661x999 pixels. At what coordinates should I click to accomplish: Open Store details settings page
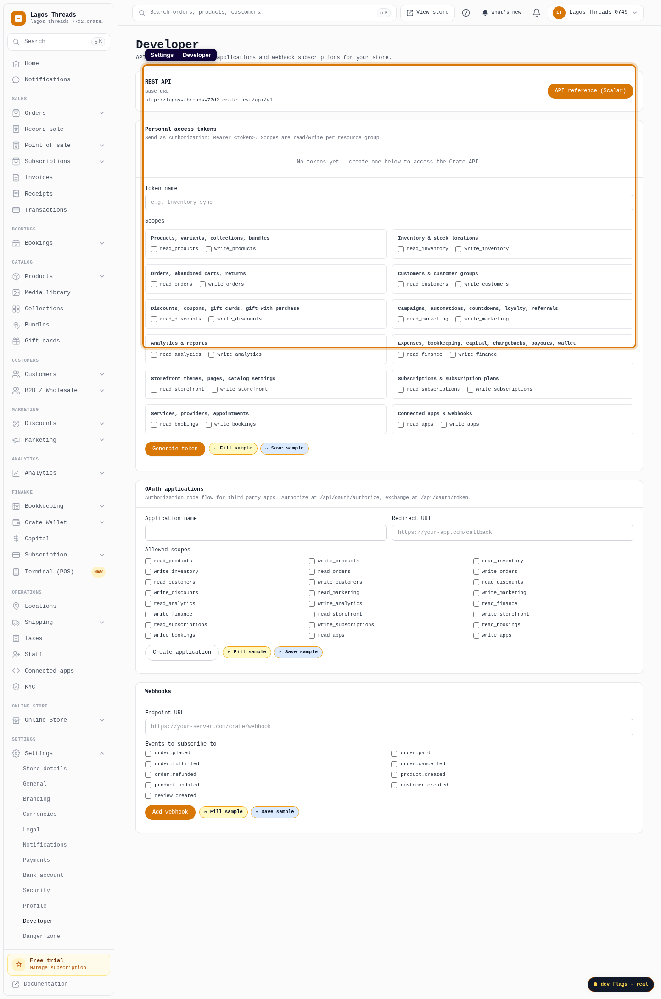(x=45, y=769)
